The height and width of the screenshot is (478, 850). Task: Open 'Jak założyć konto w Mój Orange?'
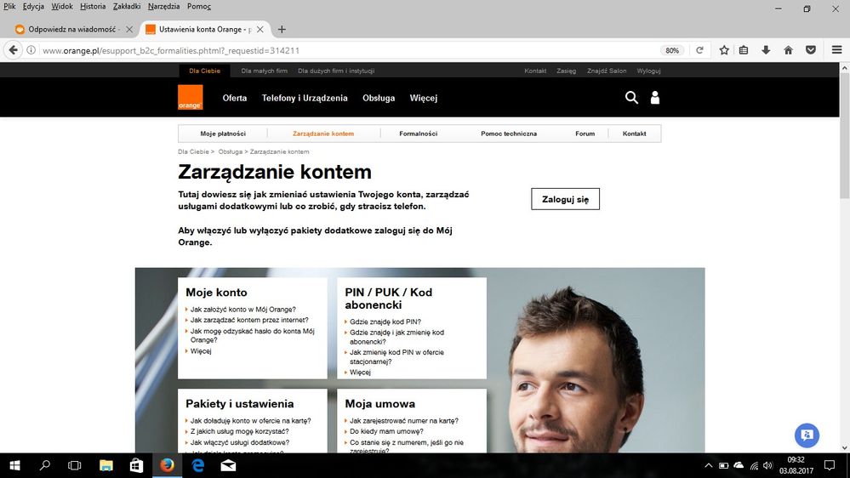[242, 310]
